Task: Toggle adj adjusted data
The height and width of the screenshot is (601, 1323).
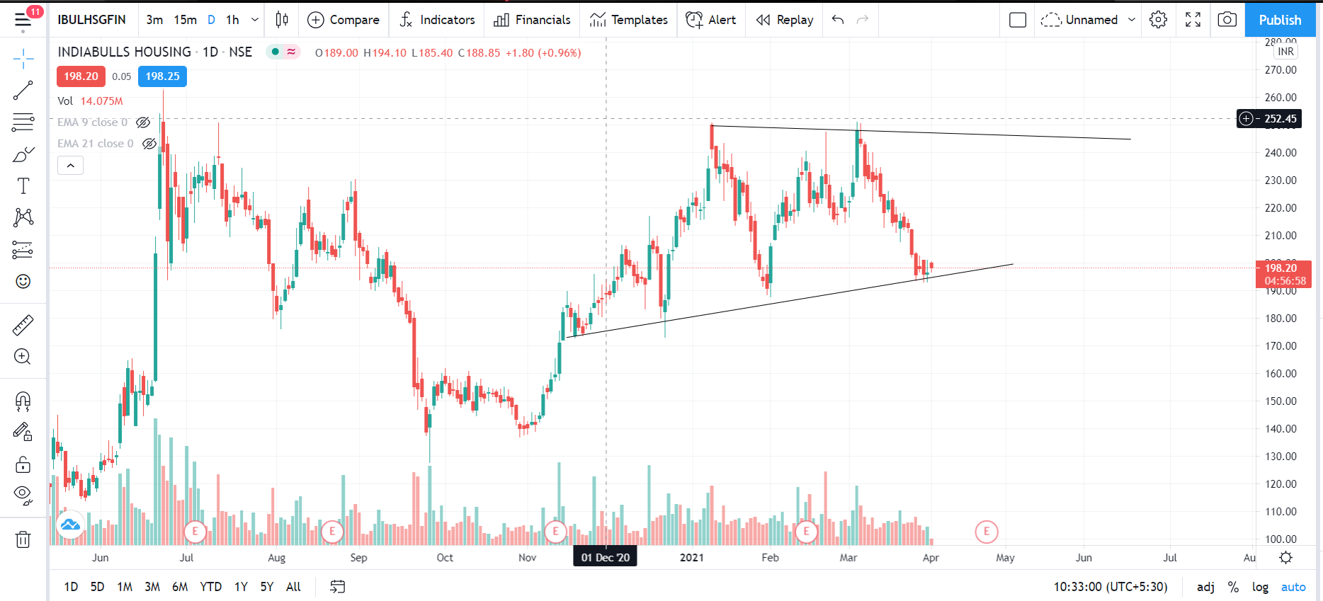Action: (1205, 587)
